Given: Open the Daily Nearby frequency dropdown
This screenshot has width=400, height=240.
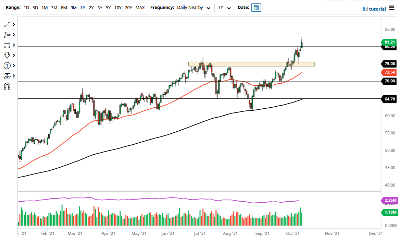Looking at the screenshot, I should coord(194,8).
